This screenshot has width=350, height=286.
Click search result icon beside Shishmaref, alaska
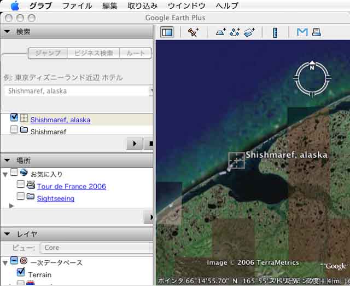[24, 118]
